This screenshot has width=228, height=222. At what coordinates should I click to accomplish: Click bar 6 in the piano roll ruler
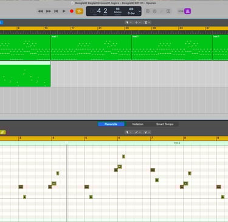tap(119, 138)
